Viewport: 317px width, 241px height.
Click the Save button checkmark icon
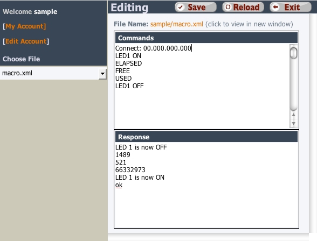pyautogui.click(x=180, y=7)
